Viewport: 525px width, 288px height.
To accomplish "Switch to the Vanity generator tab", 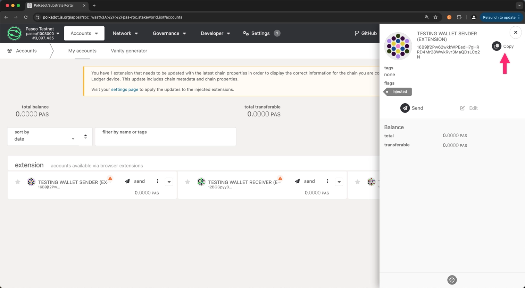I will pyautogui.click(x=129, y=51).
